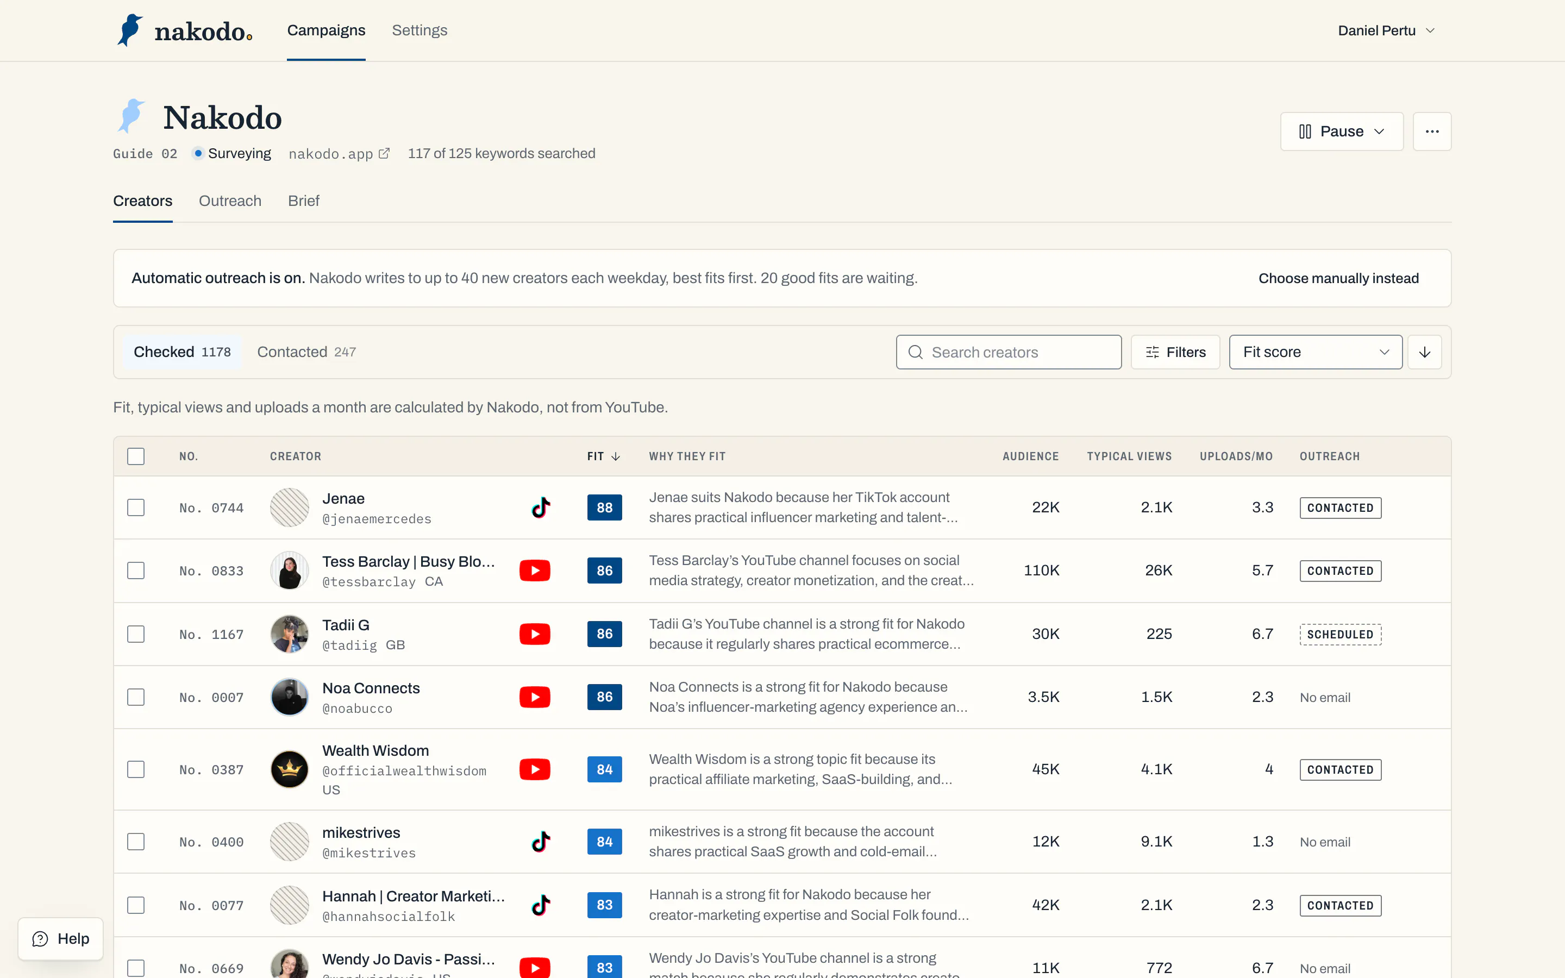Click the TikTok icon in Jenae's row

coord(541,508)
